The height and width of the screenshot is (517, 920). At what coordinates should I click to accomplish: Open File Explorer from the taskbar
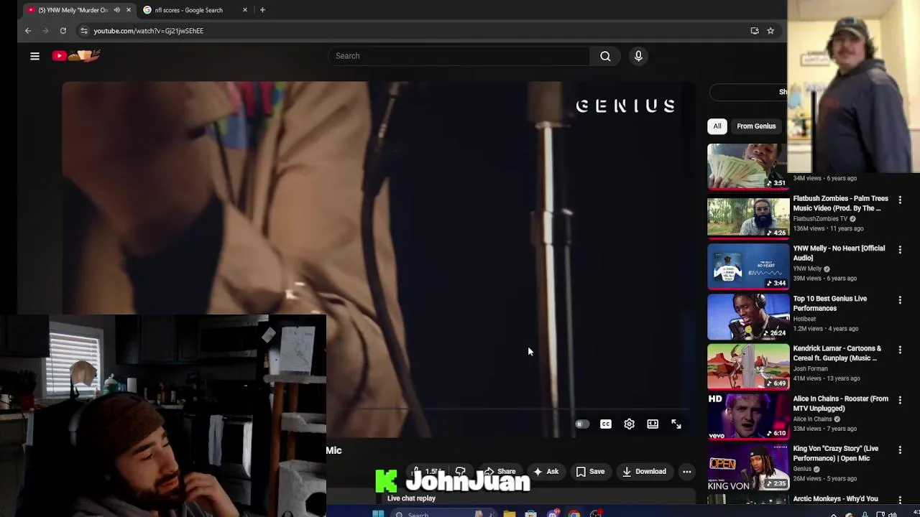click(509, 513)
